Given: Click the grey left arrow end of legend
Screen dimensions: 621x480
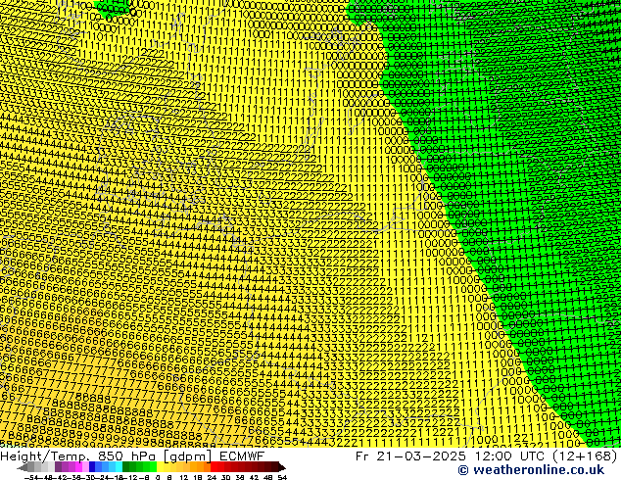Looking at the screenshot, I should pyautogui.click(x=22, y=467).
